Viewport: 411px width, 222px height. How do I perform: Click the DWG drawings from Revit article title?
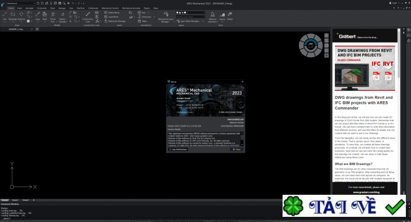[364, 103]
